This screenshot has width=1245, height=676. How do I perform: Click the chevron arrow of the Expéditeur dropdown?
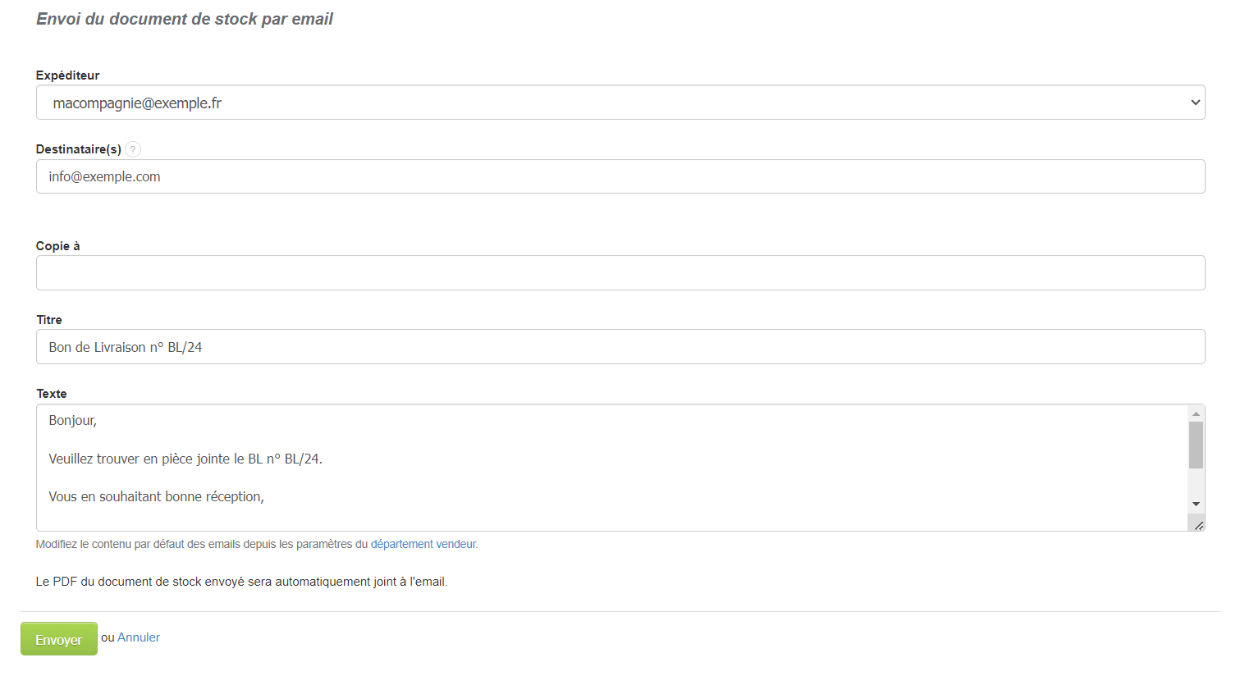click(1195, 103)
